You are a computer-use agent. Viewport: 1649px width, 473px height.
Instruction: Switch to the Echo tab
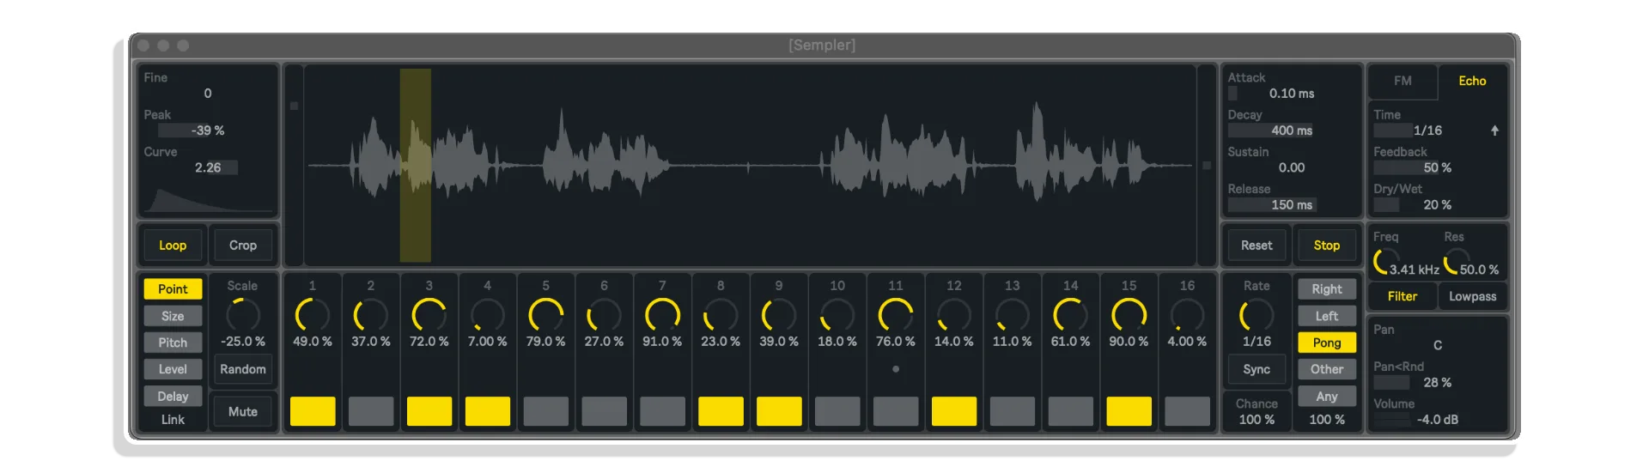tap(1472, 81)
